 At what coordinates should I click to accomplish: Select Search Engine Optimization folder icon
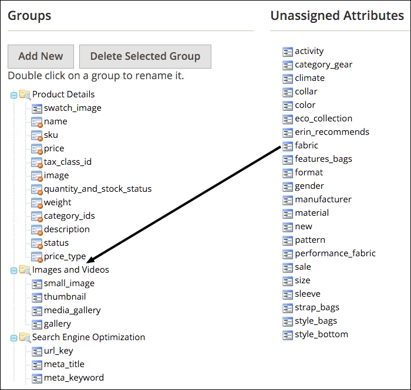coord(25,337)
